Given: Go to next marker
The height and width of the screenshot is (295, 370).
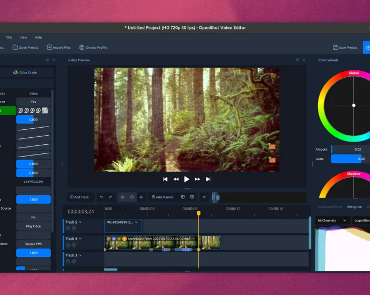Looking at the screenshot, I should pyautogui.click(x=192, y=197).
